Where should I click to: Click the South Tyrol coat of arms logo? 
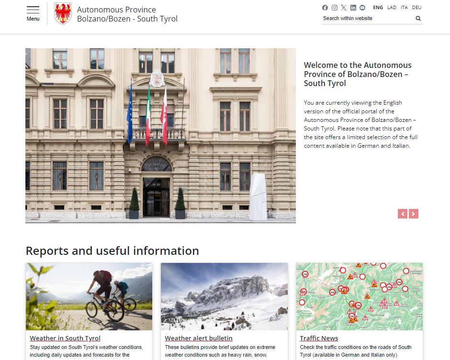(63, 13)
